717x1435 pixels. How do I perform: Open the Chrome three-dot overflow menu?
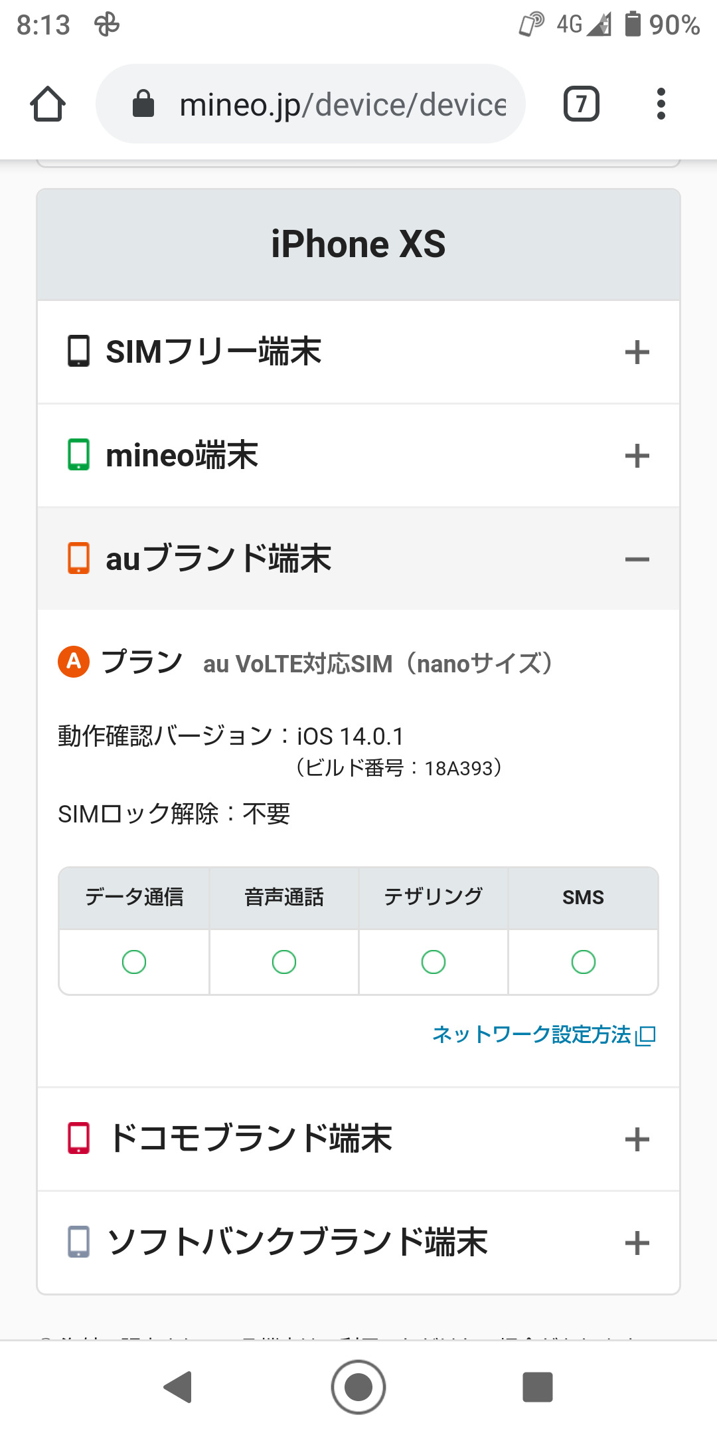coord(661,104)
